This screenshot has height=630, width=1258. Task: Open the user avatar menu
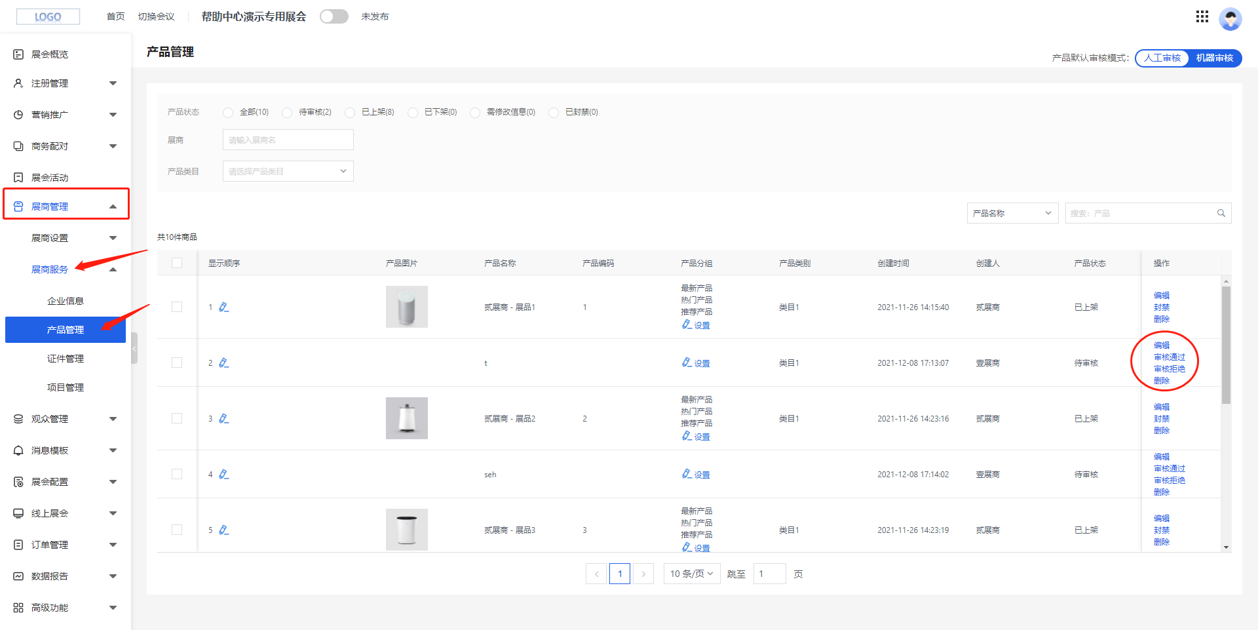[1230, 18]
